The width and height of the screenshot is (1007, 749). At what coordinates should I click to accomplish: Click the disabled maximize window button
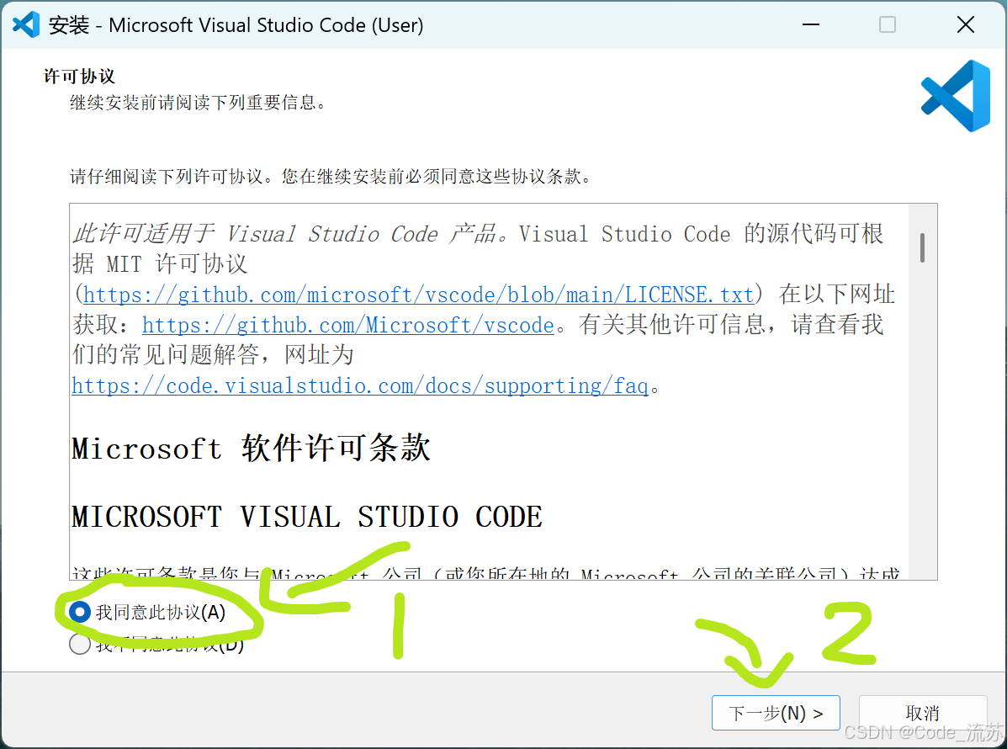point(888,25)
